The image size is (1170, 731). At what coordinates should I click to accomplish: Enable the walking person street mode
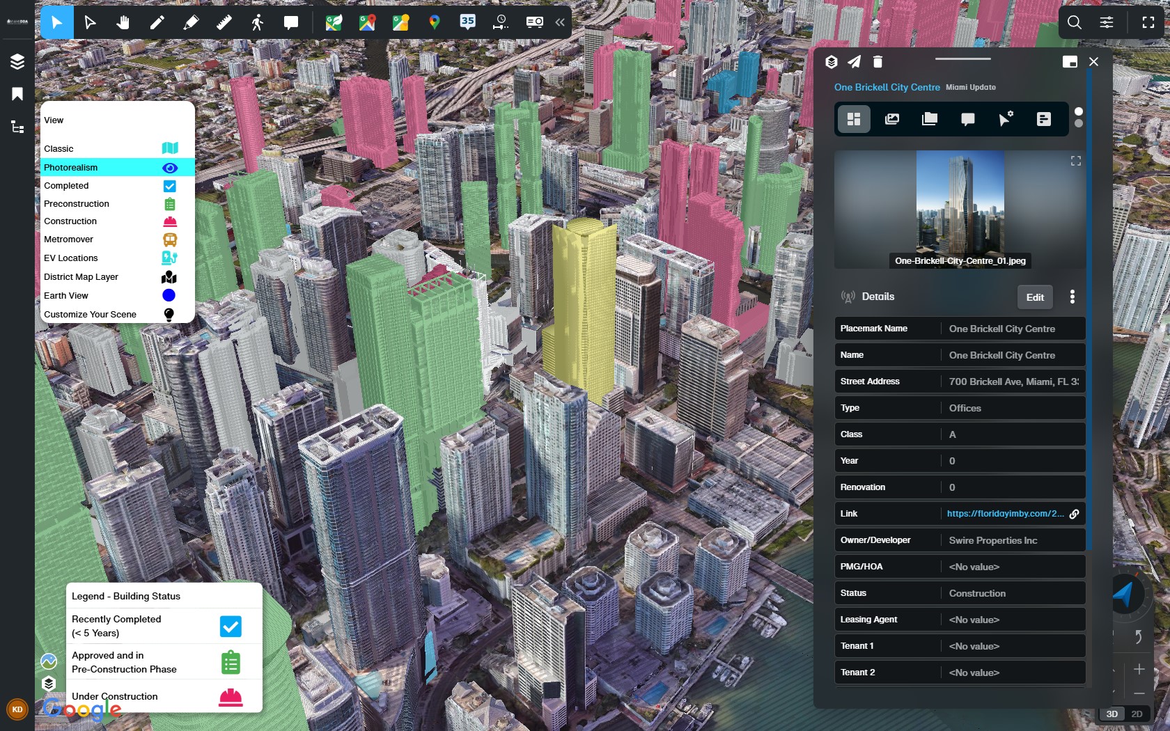pyautogui.click(x=257, y=23)
